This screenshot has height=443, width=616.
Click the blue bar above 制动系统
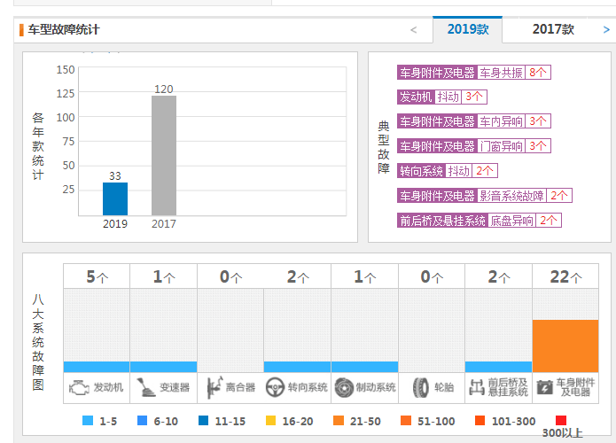click(x=364, y=367)
